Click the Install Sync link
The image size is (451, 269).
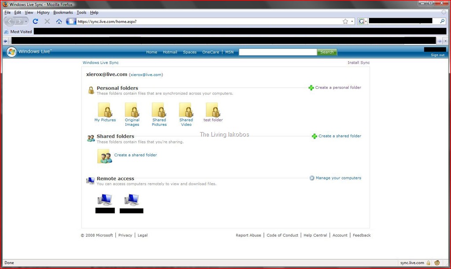(x=359, y=63)
